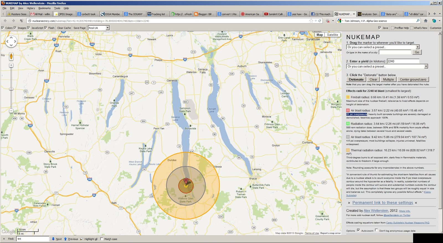Viewport: 443px width, 243px height.
Task: Zoom out the map with minus button
Action: click(11, 111)
